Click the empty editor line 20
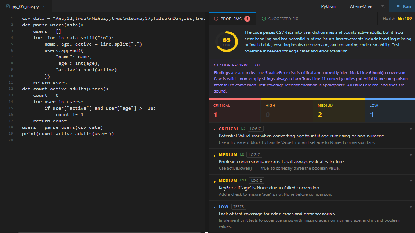415x233 pixels. (112, 140)
